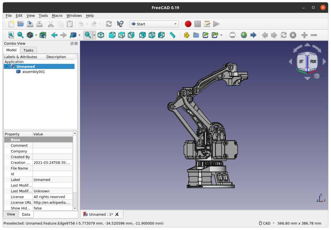Switch to the Data property tab

click(26, 215)
